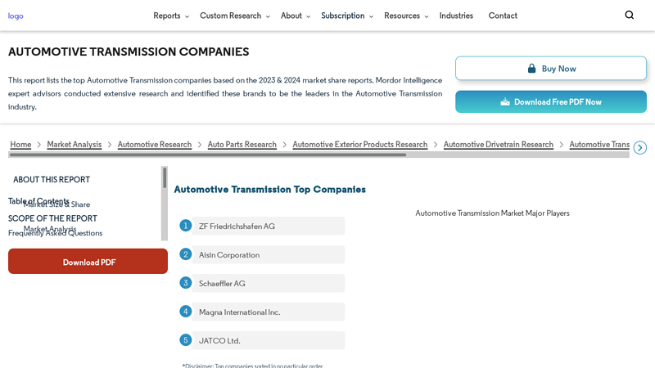Click Download Free PDF Now button
This screenshot has height=368, width=655.
click(550, 101)
